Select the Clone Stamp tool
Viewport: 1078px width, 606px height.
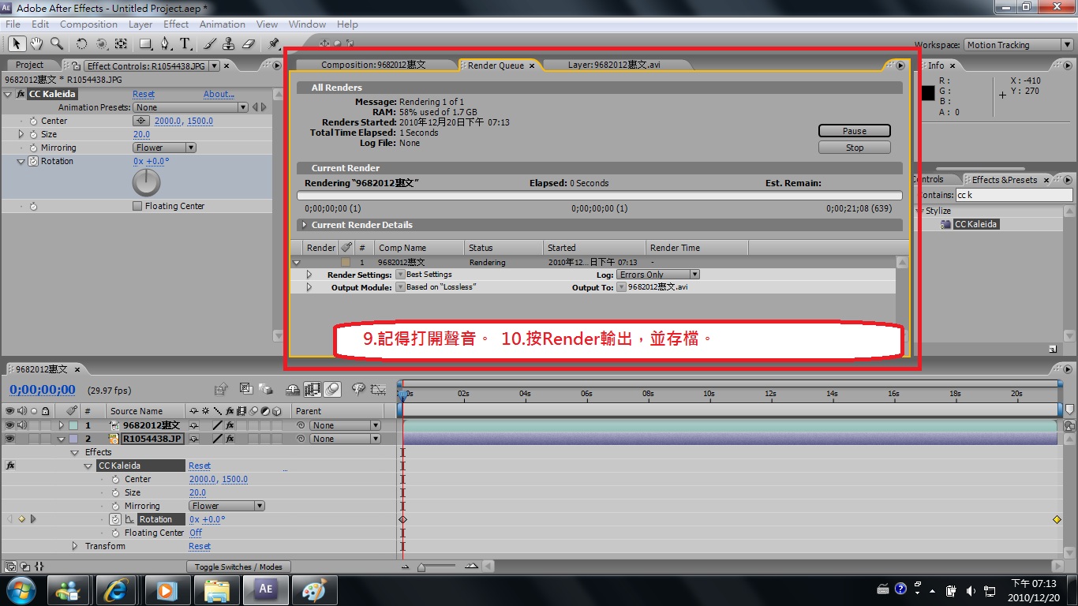[x=229, y=44]
